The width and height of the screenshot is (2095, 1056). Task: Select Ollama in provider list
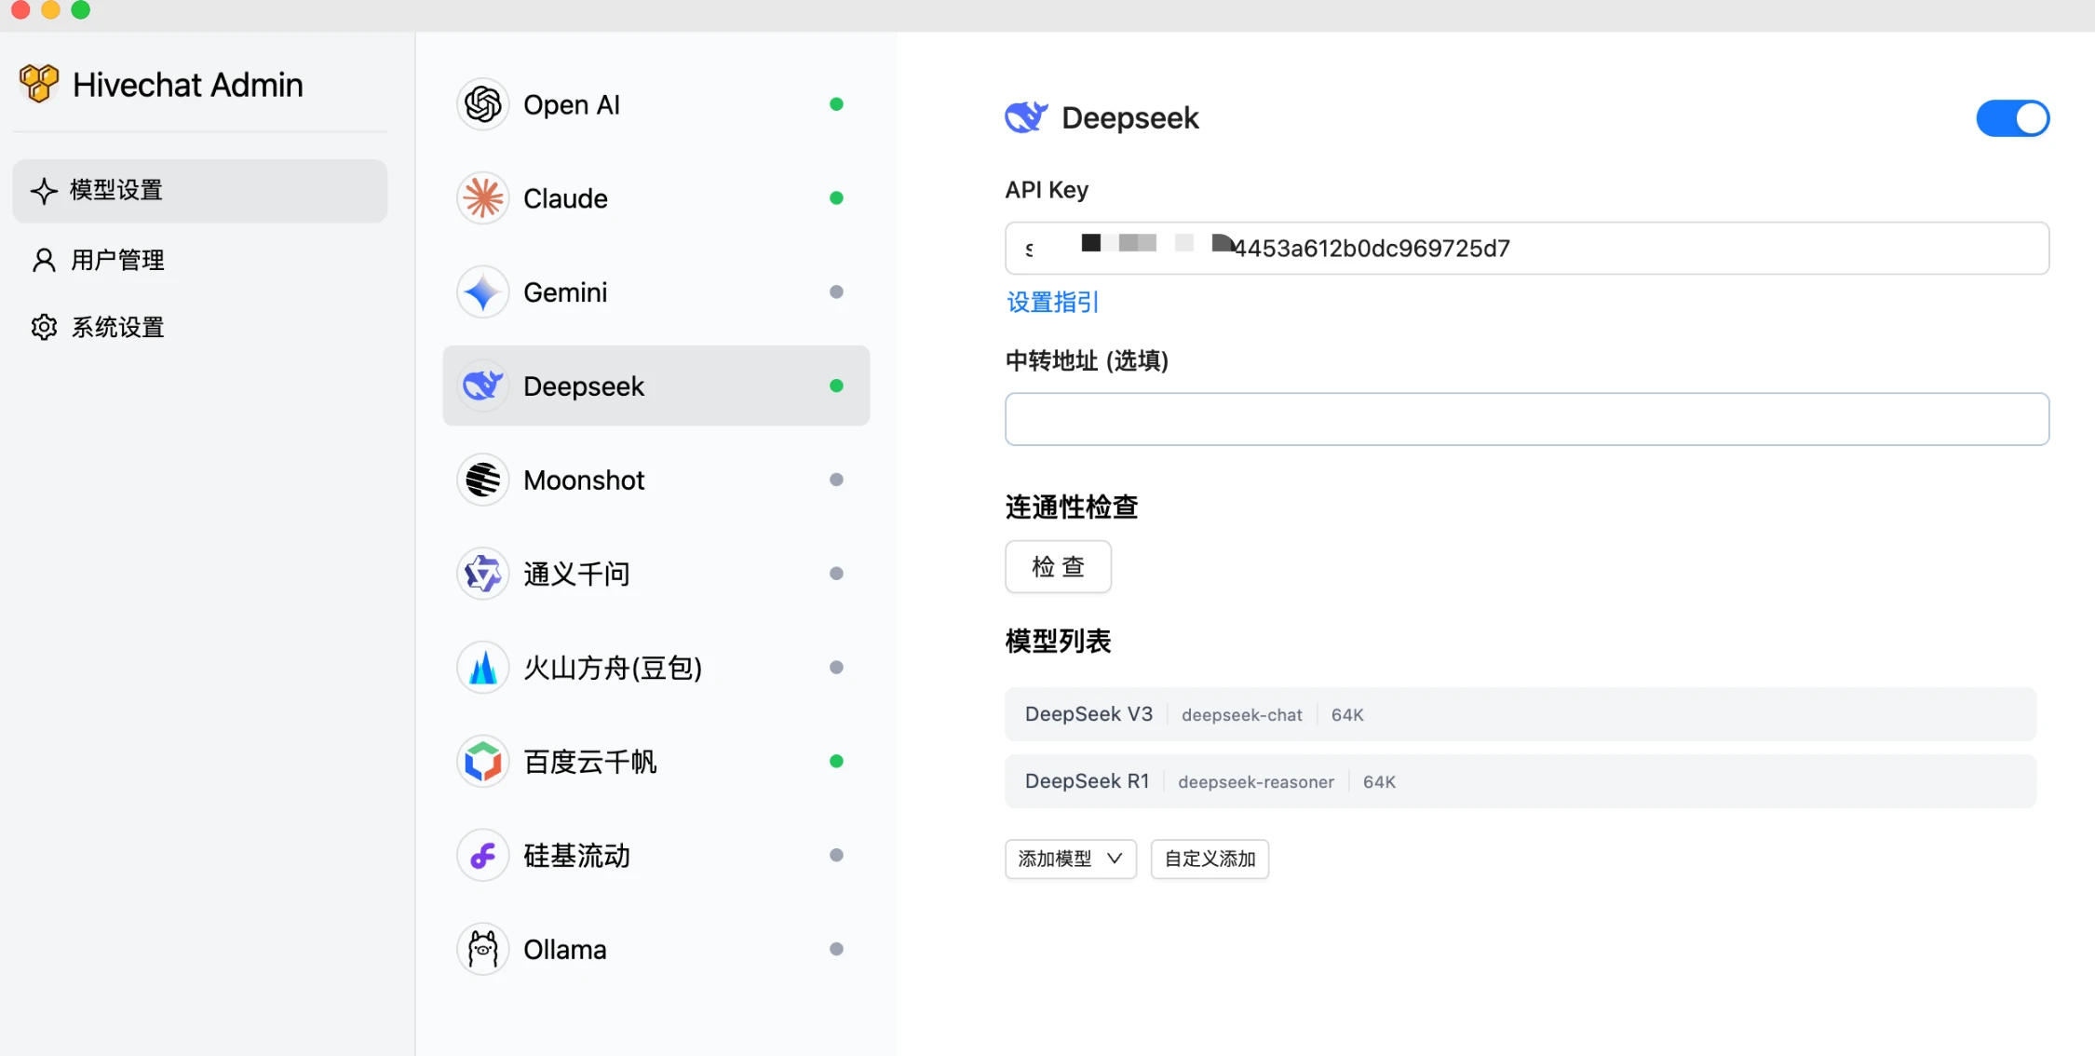coord(656,949)
